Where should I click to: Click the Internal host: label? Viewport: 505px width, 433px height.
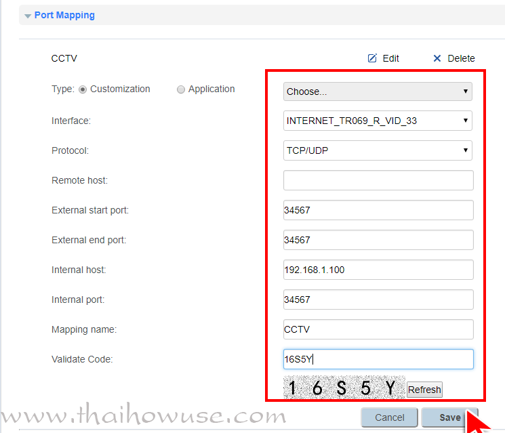(79, 270)
